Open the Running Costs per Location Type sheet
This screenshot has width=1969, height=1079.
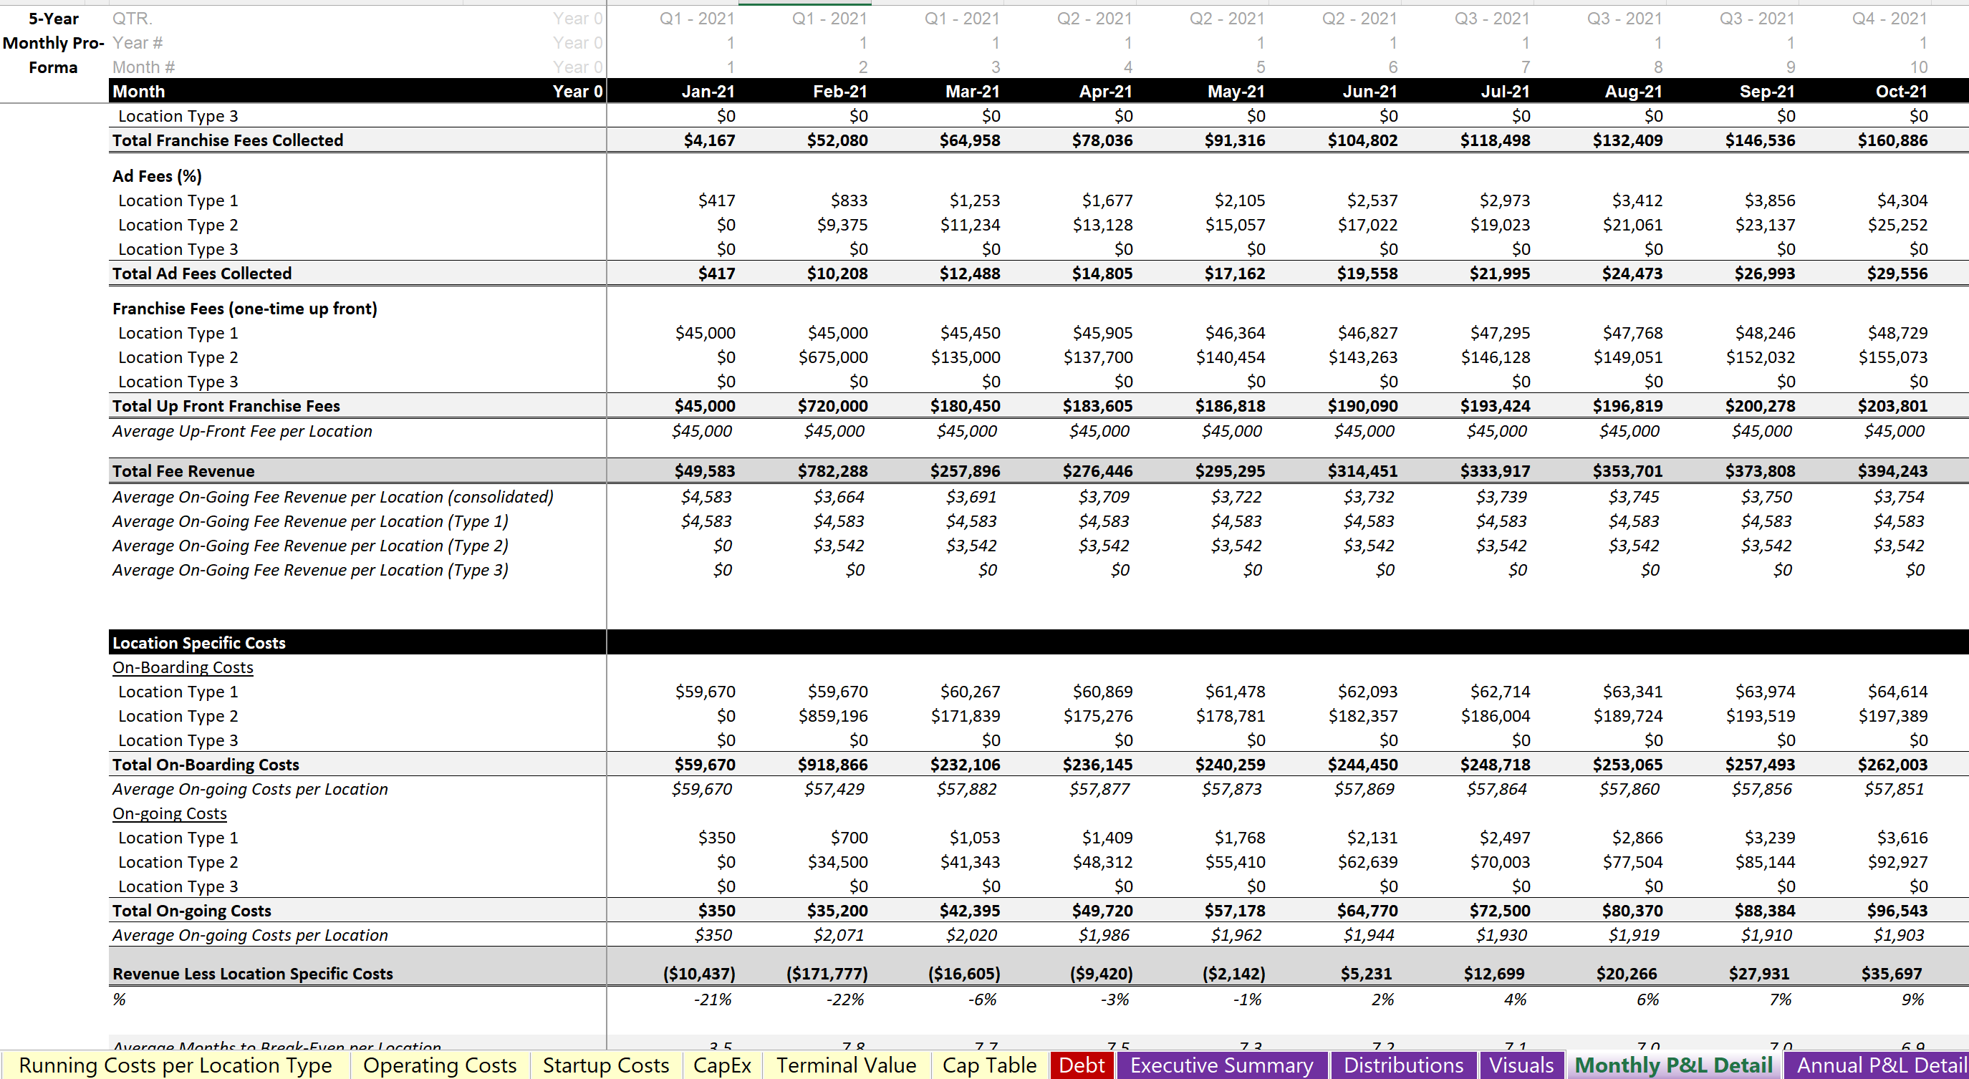coord(175,1065)
